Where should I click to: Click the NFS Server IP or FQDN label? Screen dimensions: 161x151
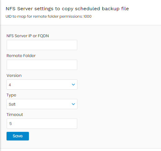(28, 36)
